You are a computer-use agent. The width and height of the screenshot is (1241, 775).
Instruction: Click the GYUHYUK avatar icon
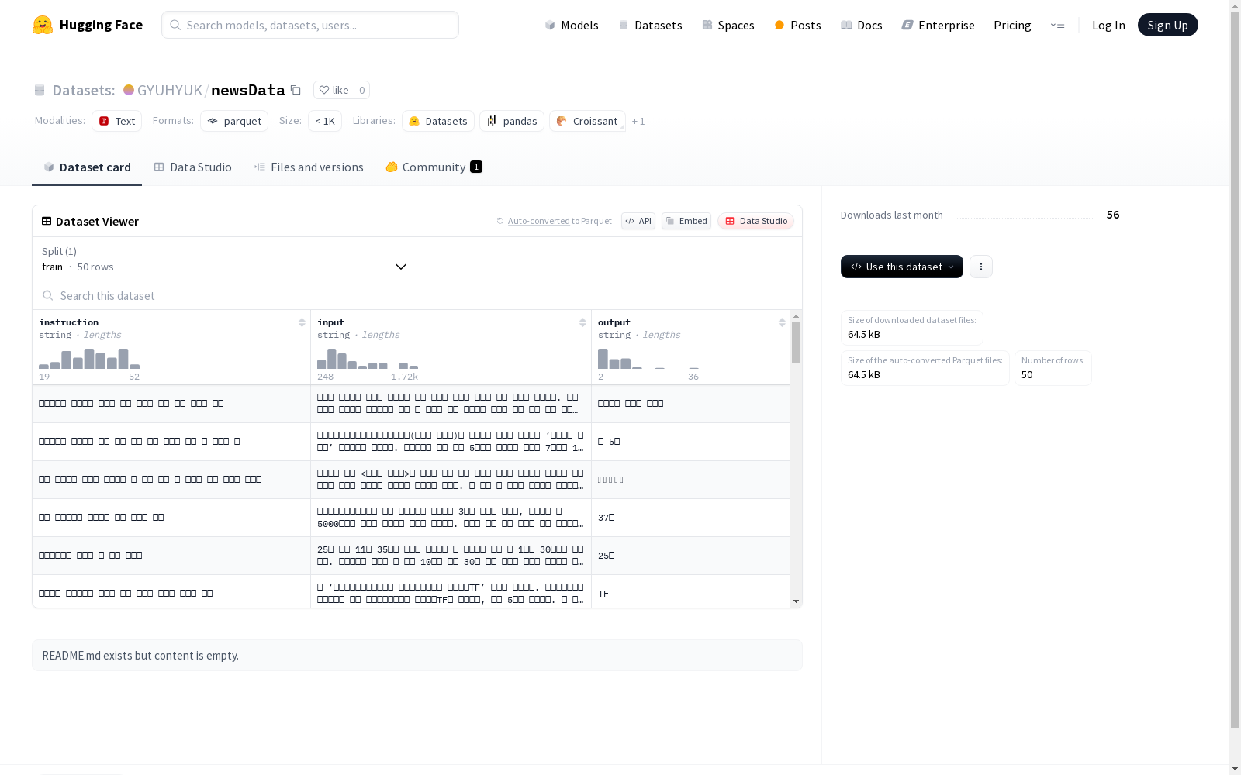tap(129, 90)
